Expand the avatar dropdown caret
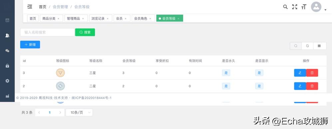Viewport: 332px width, 129px height. tap(325, 10)
